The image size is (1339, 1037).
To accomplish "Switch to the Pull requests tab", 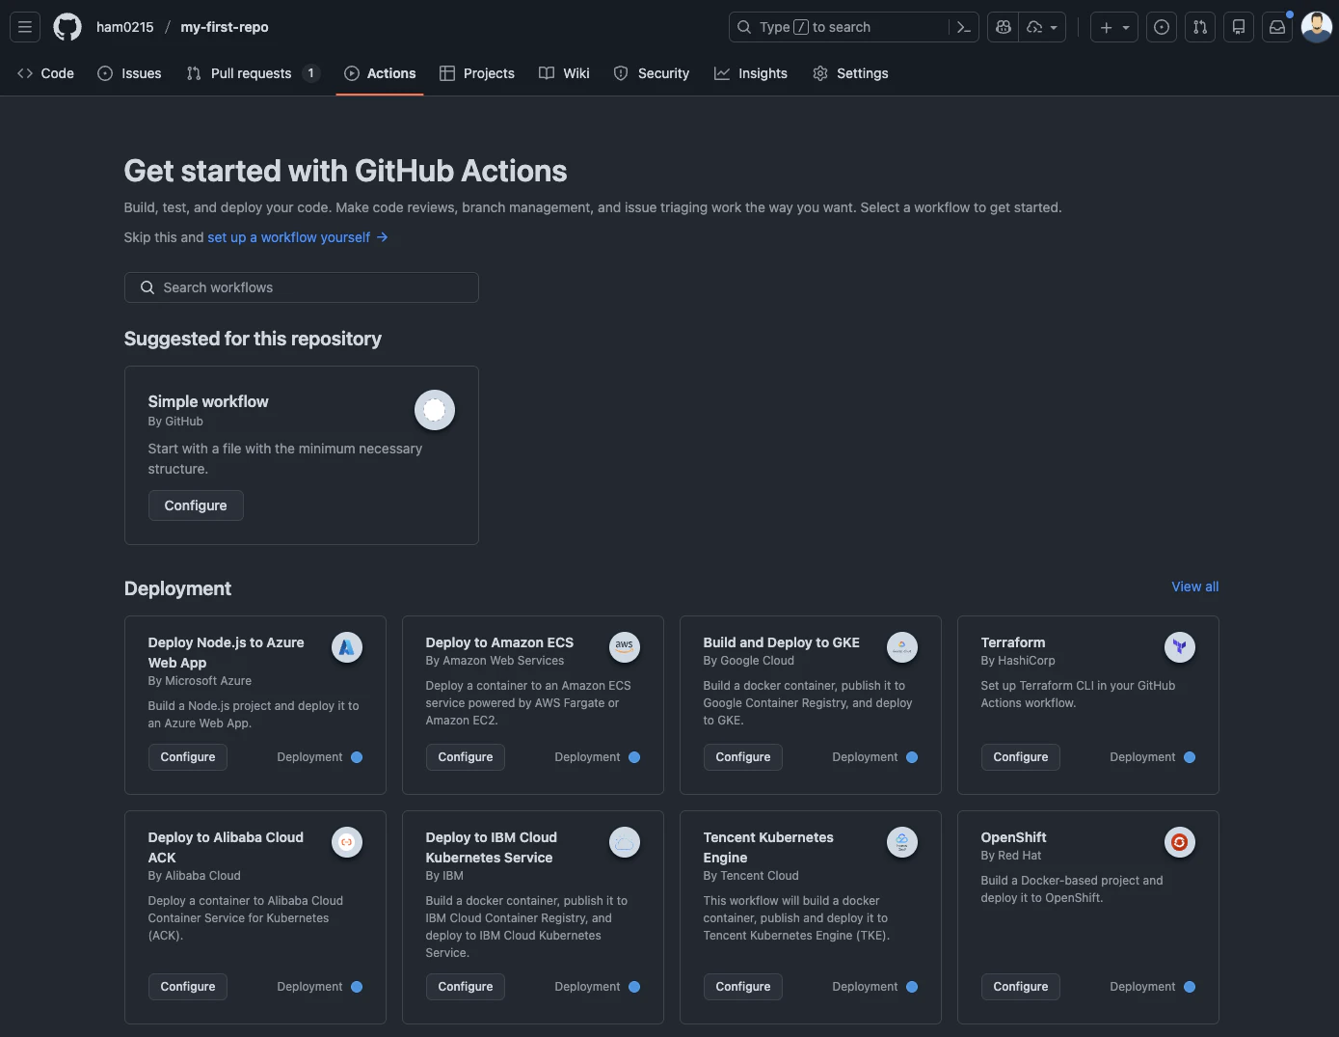I will (253, 73).
